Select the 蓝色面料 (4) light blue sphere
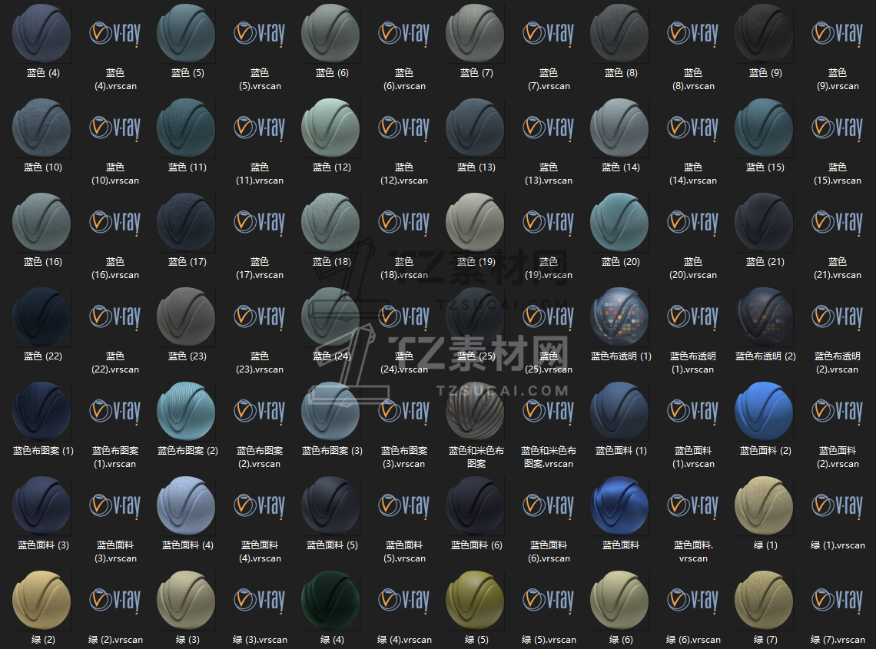 click(187, 505)
